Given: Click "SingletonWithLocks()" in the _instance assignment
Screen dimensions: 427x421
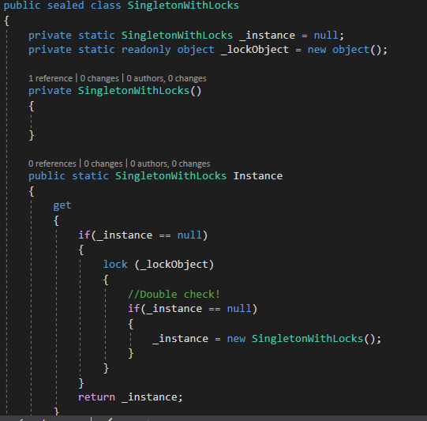Looking at the screenshot, I should pos(313,339).
